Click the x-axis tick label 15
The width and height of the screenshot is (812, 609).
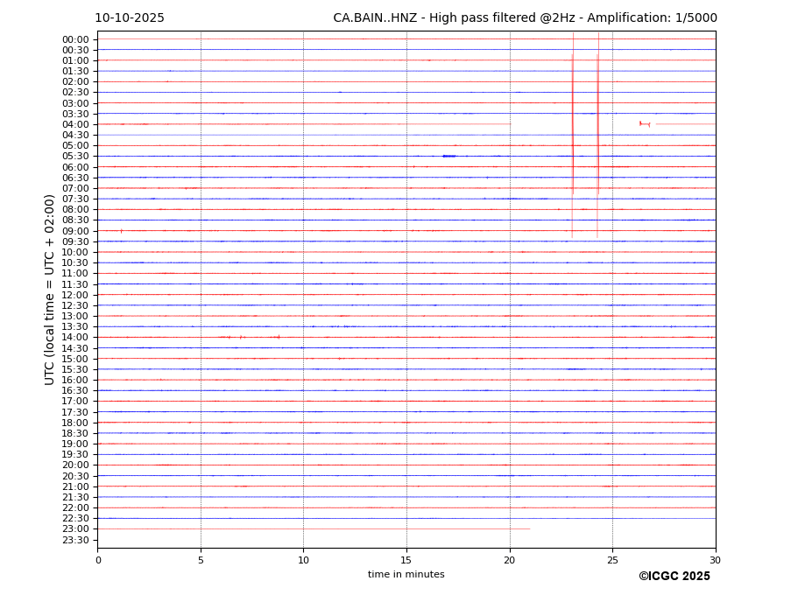click(406, 560)
